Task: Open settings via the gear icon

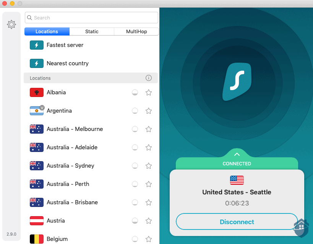Action: [11, 24]
